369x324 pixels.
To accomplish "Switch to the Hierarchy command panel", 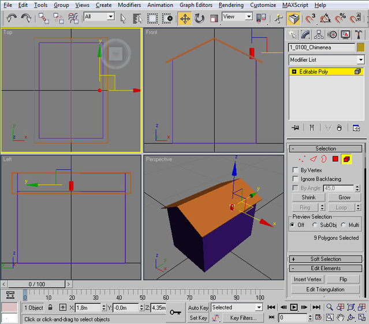I will click(x=320, y=35).
